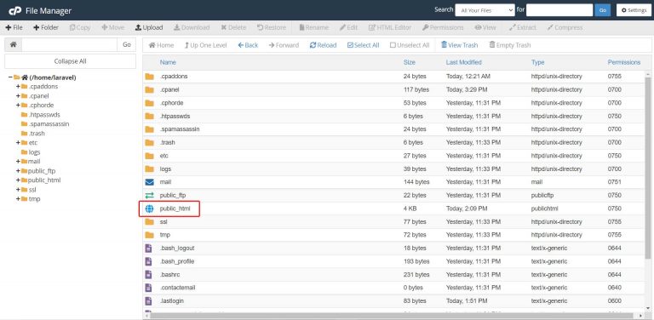
Task: Open the All Your Files search dropdown
Action: (485, 10)
